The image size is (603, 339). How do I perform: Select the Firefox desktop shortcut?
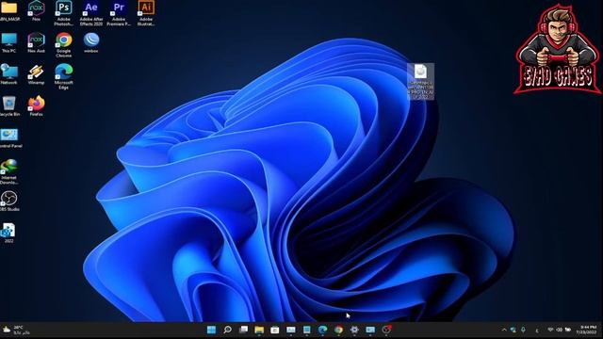point(36,106)
